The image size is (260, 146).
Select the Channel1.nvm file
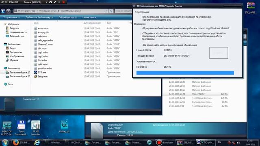coord(45,44)
